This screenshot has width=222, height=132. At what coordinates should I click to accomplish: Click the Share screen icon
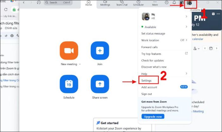(100, 84)
